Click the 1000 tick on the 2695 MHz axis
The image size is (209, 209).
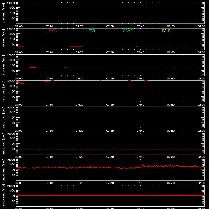pyautogui.click(x=12, y=112)
